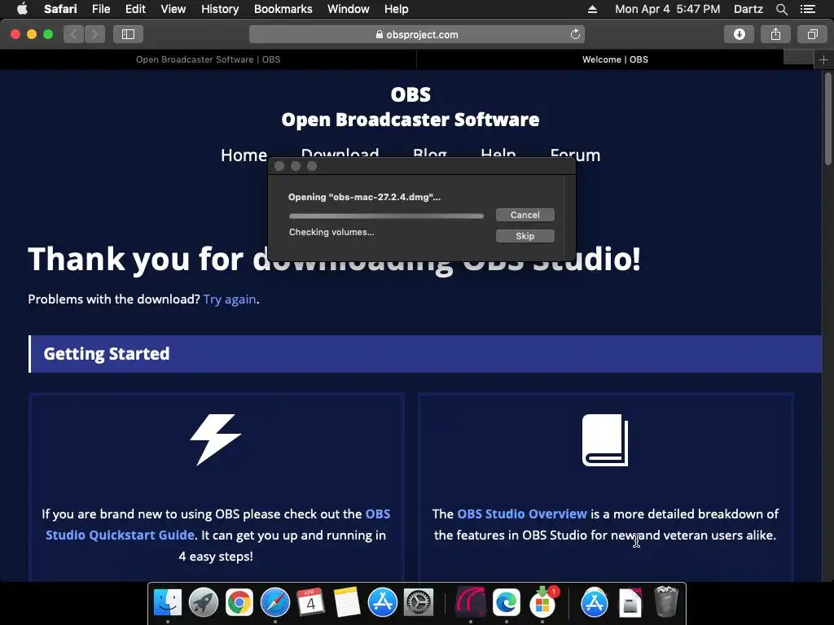Click the lightning bolt quickstart icon

(216, 439)
